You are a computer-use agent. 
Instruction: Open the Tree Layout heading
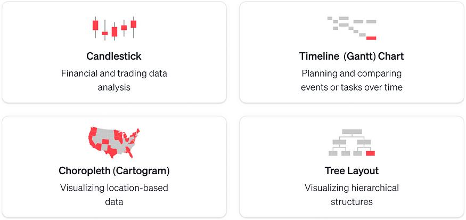point(352,170)
